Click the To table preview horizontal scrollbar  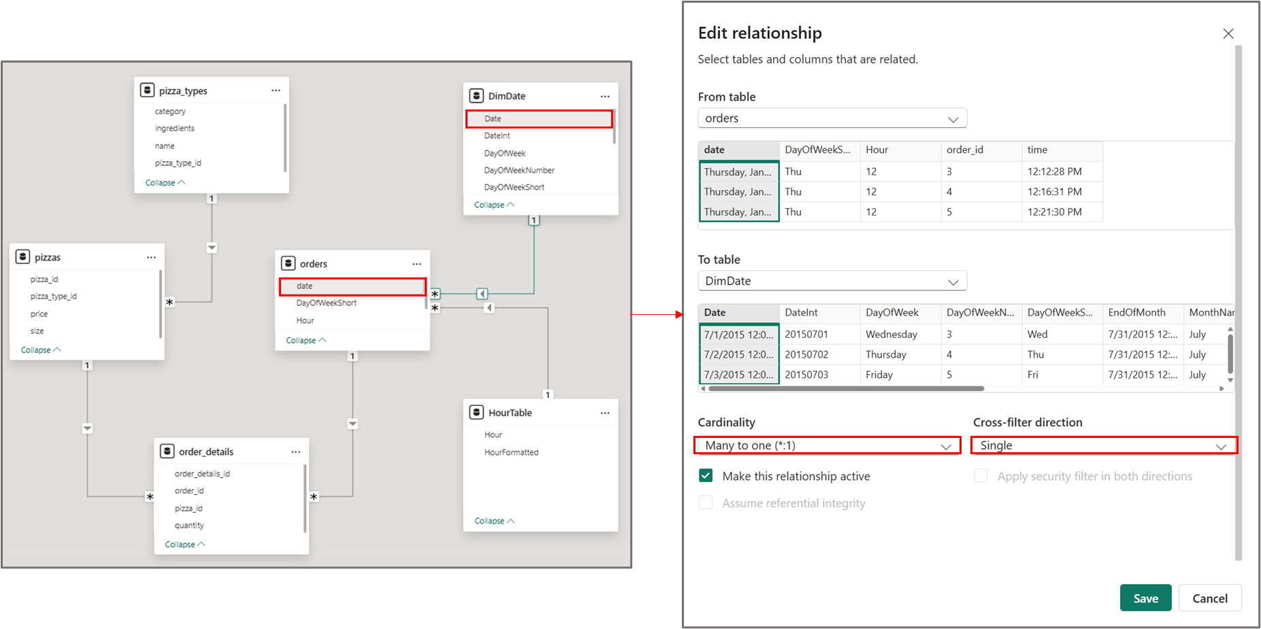click(846, 389)
